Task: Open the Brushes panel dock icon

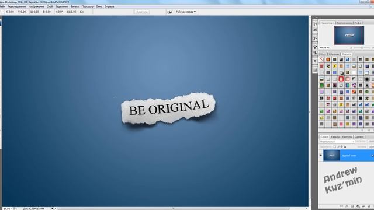Action: pyautogui.click(x=315, y=47)
